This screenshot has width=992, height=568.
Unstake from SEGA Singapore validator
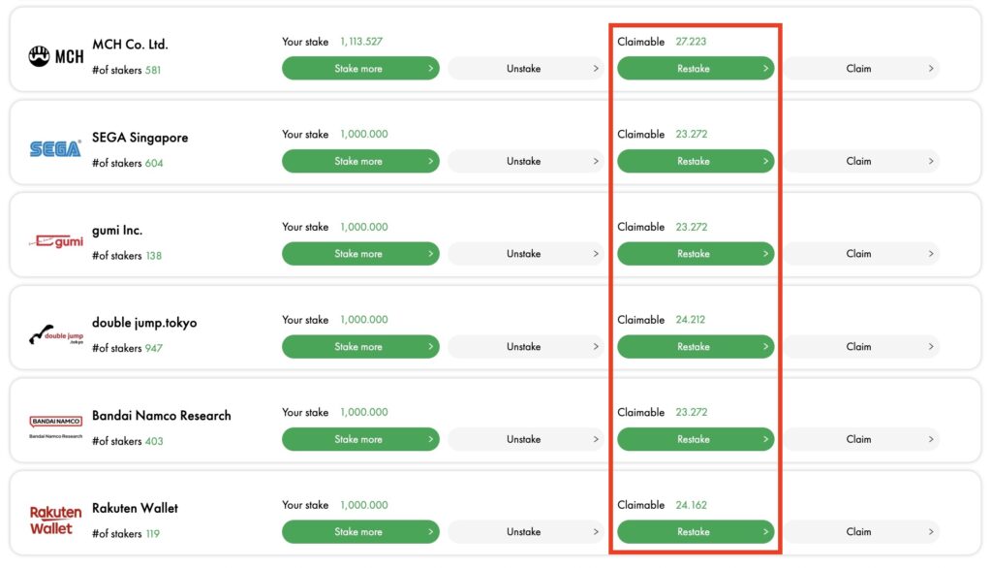pos(526,161)
